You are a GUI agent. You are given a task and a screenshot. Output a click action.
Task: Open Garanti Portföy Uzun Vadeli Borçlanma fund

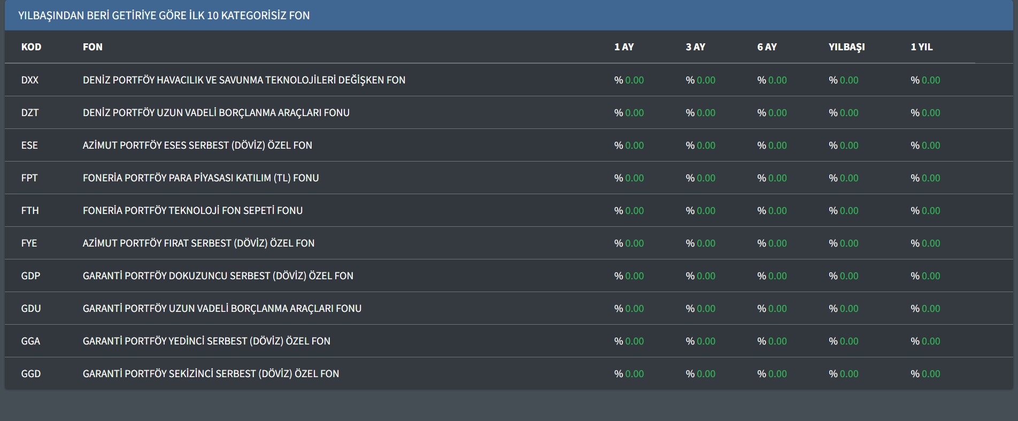[222, 309]
